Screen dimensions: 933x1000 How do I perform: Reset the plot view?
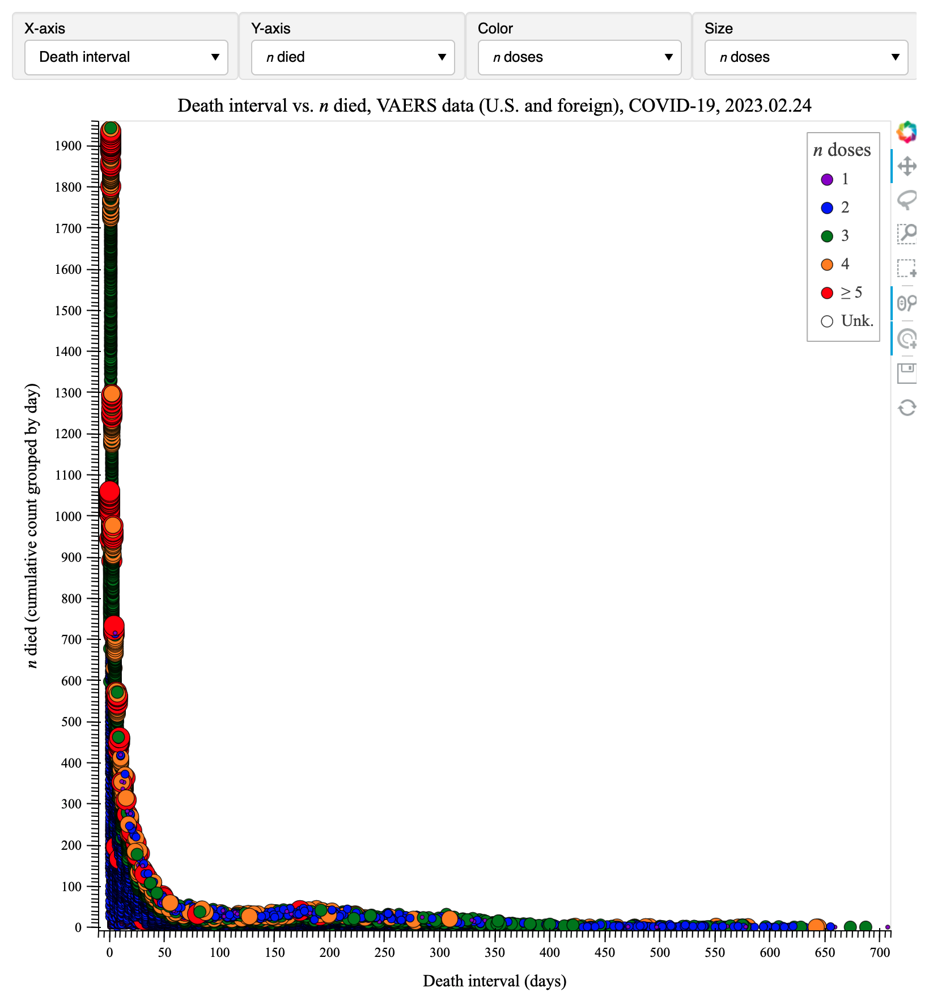[x=906, y=408]
